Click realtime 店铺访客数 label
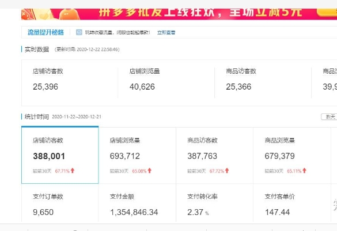Viewport: 337px width, 231px height. (48, 71)
